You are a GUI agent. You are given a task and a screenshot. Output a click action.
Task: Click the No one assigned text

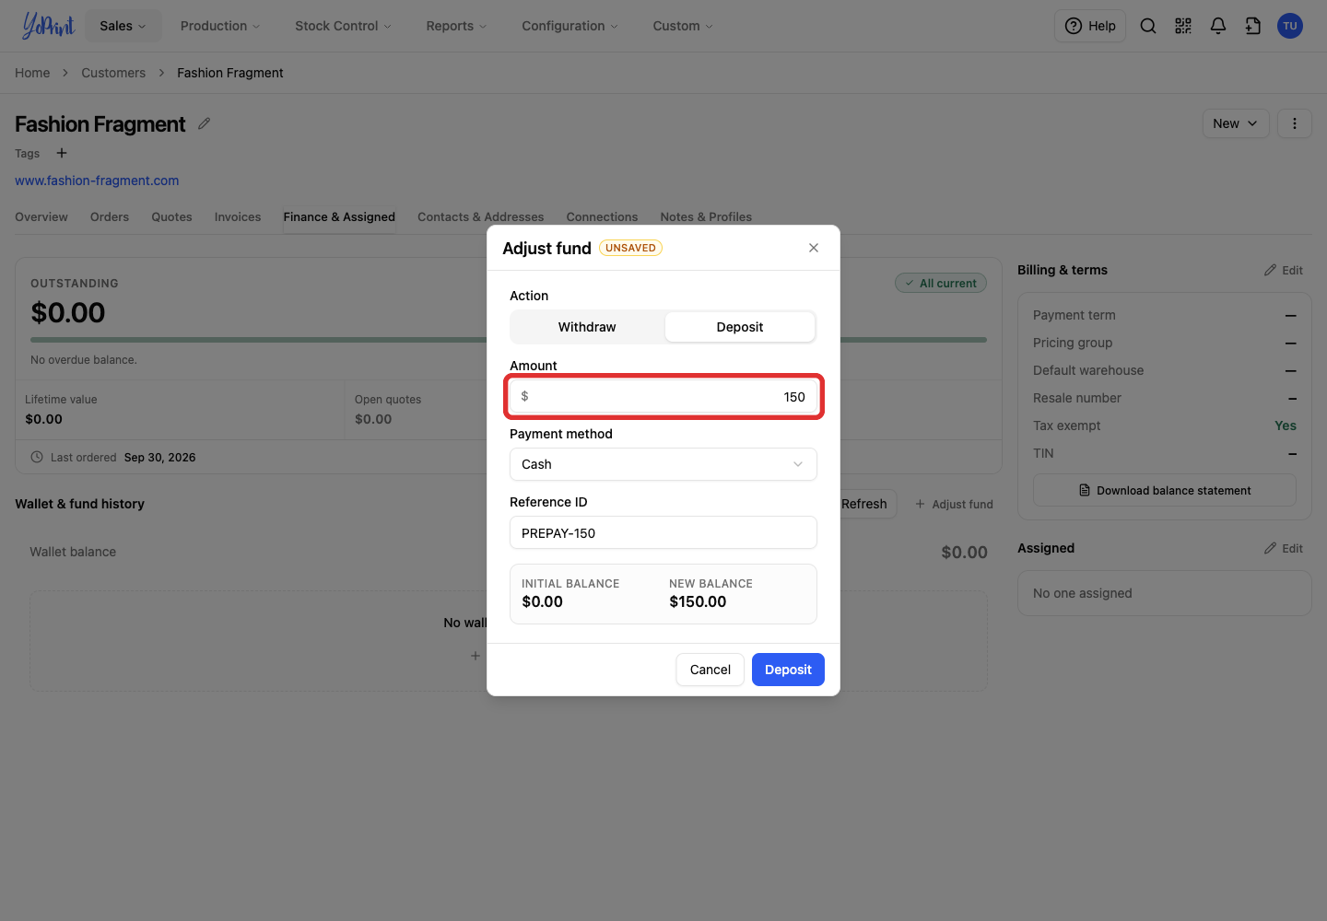click(x=1083, y=593)
